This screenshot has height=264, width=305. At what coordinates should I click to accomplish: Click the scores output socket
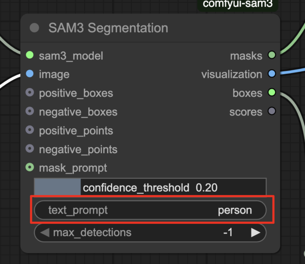(272, 111)
